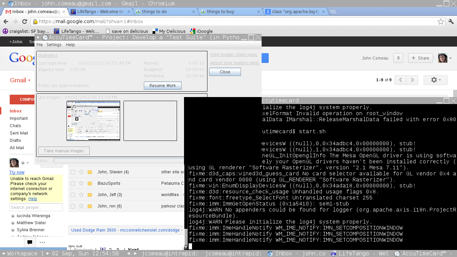
Task: Open the Sent Mail label
Action: pyautogui.click(x=19, y=133)
